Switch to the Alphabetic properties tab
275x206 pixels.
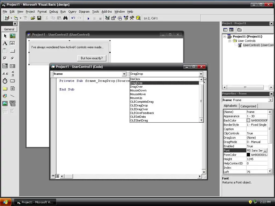pos(230,106)
